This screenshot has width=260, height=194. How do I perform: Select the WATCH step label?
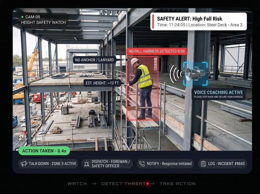coord(77,184)
